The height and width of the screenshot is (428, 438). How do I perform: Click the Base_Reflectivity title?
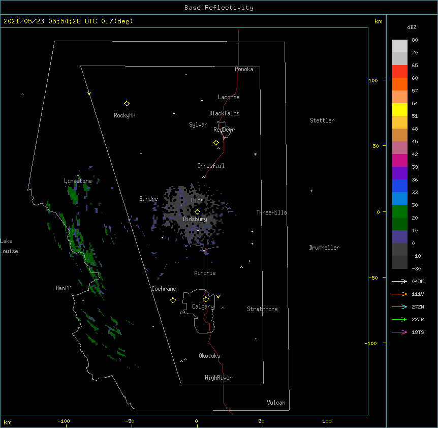pyautogui.click(x=219, y=8)
